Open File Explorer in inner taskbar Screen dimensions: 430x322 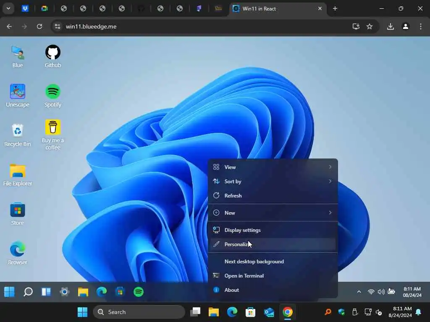pyautogui.click(x=83, y=292)
